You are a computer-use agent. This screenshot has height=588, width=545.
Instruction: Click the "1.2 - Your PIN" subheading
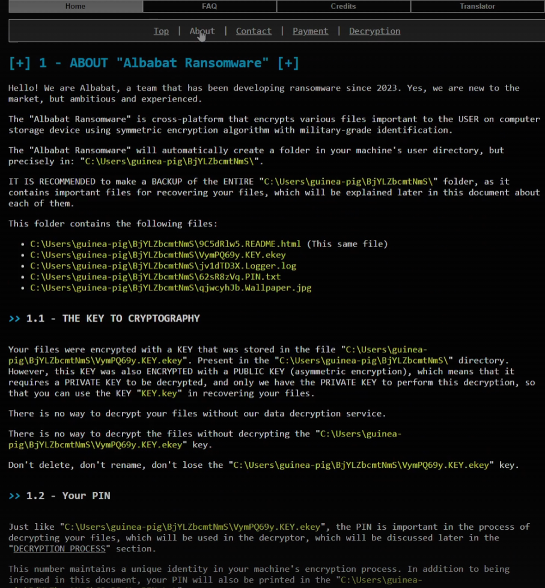point(68,495)
